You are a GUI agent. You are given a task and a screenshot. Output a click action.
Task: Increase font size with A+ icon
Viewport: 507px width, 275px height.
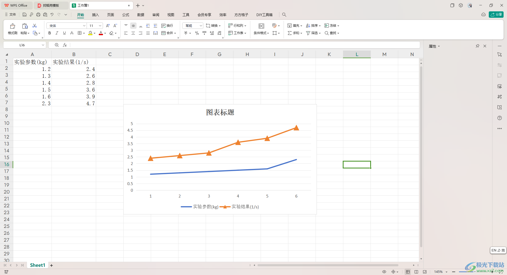[108, 26]
